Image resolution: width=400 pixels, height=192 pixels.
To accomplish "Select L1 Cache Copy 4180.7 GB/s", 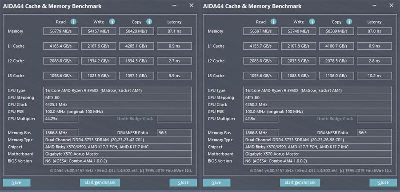I will (x=336, y=46).
